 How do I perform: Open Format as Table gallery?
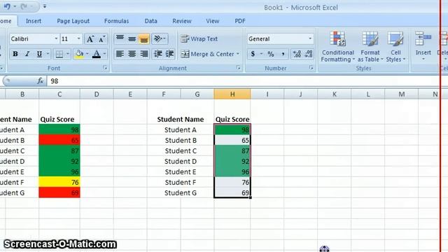tap(370, 47)
